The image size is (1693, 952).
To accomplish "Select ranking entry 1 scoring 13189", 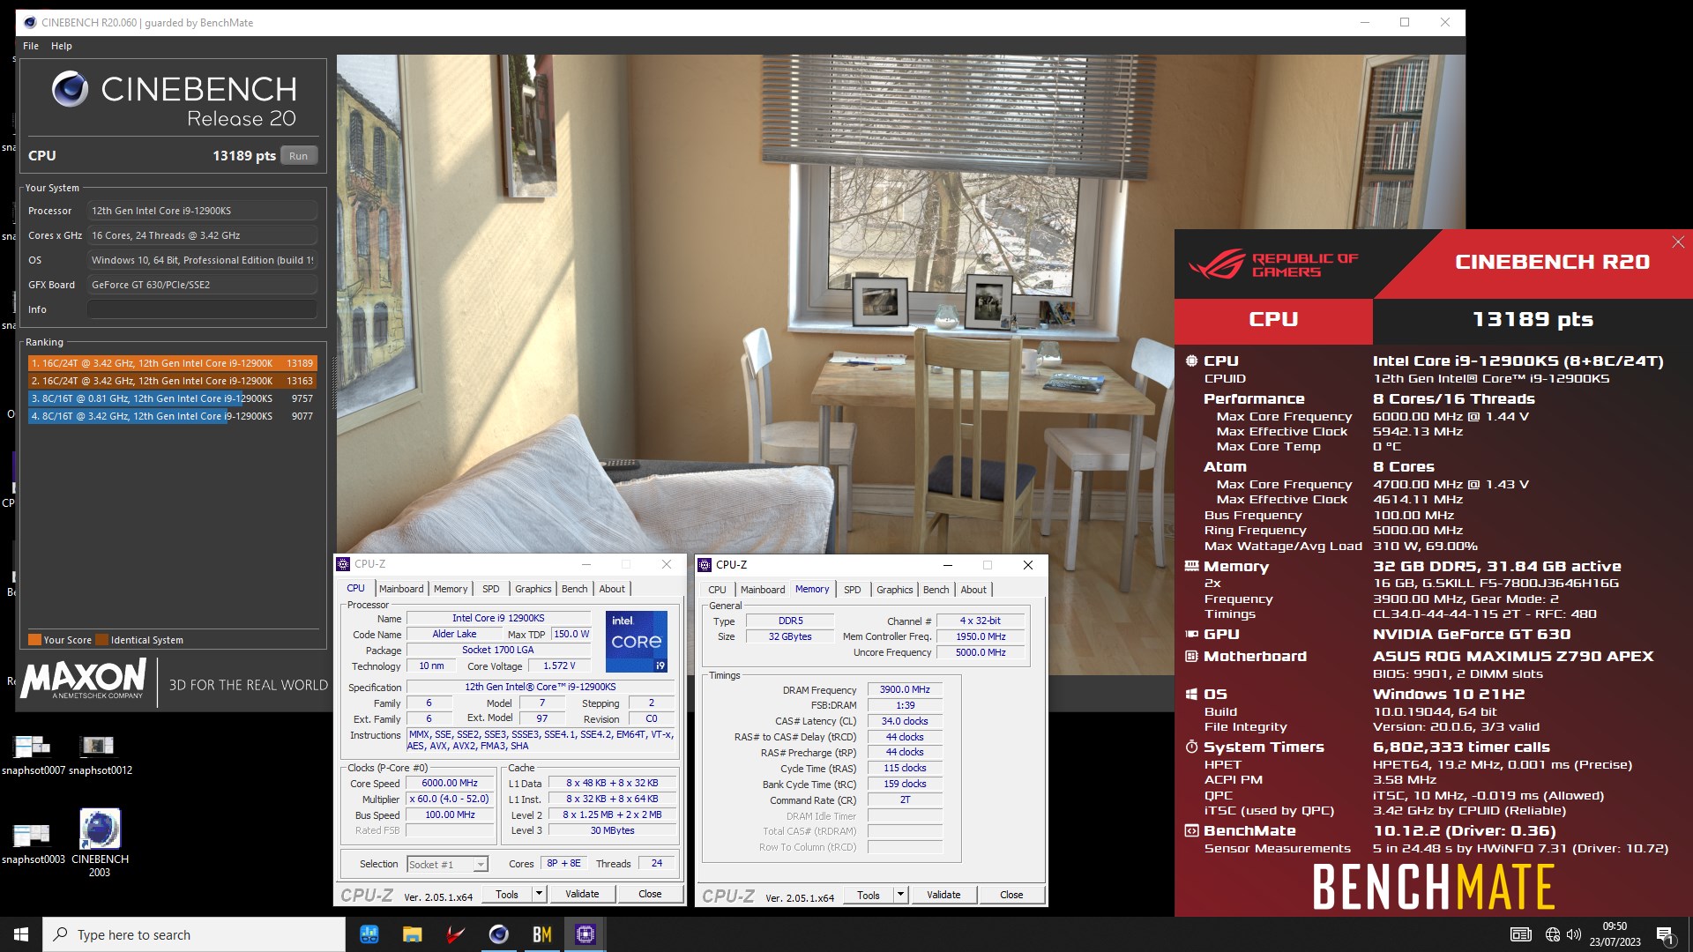I will point(172,363).
